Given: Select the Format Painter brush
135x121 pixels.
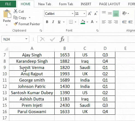Looking at the screenshot, I should coord(16,24).
